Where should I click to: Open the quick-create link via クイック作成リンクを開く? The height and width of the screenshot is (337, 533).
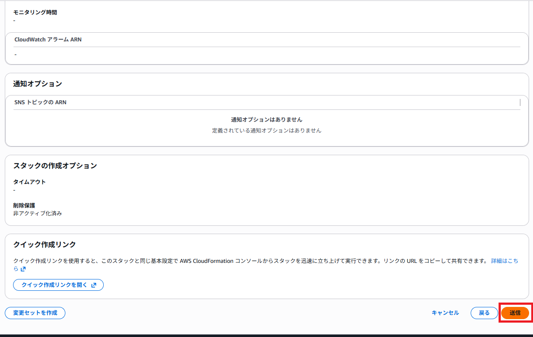click(x=58, y=285)
